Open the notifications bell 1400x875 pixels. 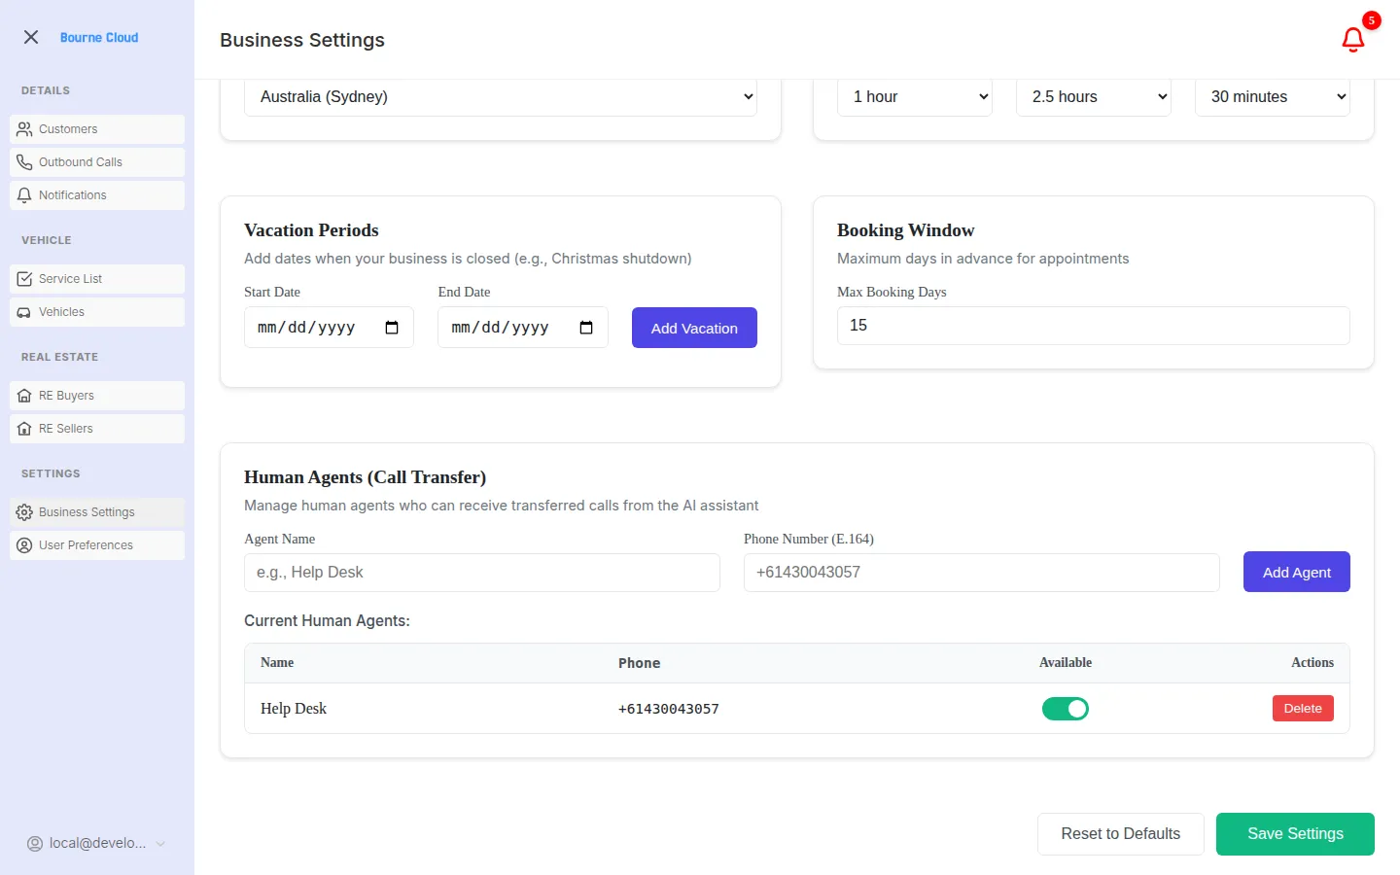pyautogui.click(x=1352, y=40)
